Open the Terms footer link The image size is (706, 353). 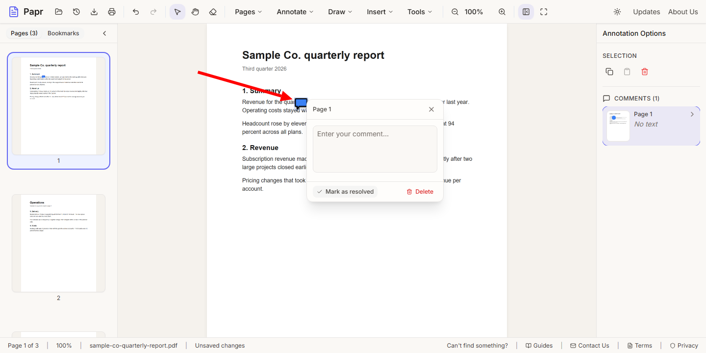(640, 346)
